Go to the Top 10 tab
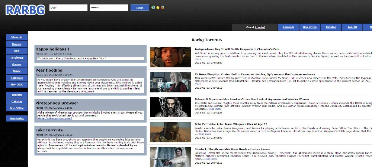Image resolution: width=372 pixels, height=167 pixels. click(352, 27)
